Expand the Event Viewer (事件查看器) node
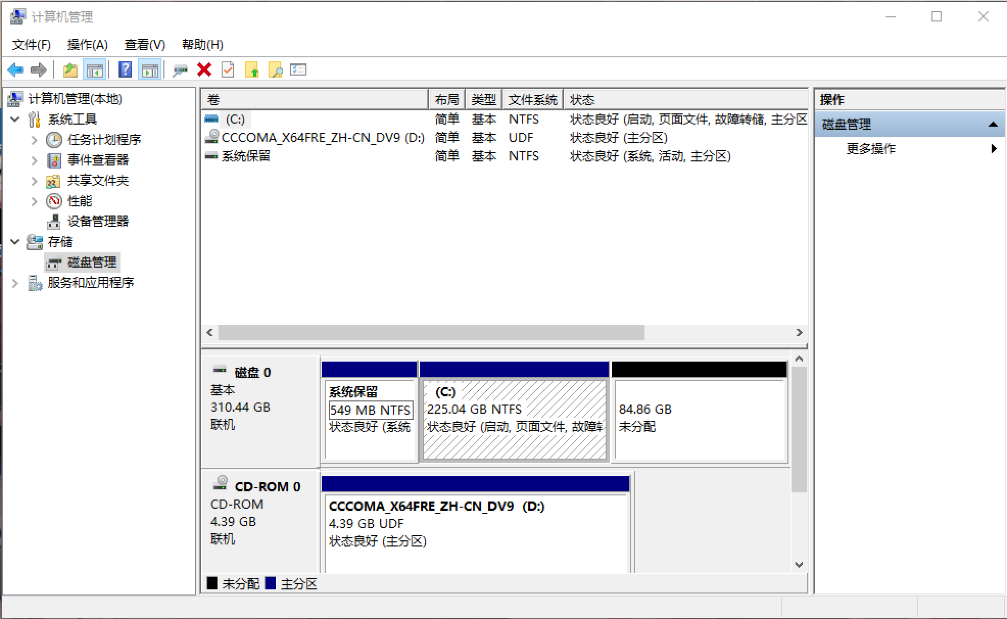The width and height of the screenshot is (1007, 619). pos(34,160)
